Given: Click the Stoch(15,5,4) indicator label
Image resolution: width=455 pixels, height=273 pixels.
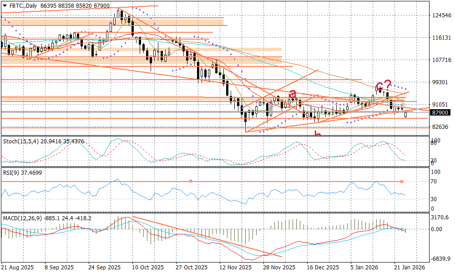Looking at the screenshot, I should pos(19,142).
